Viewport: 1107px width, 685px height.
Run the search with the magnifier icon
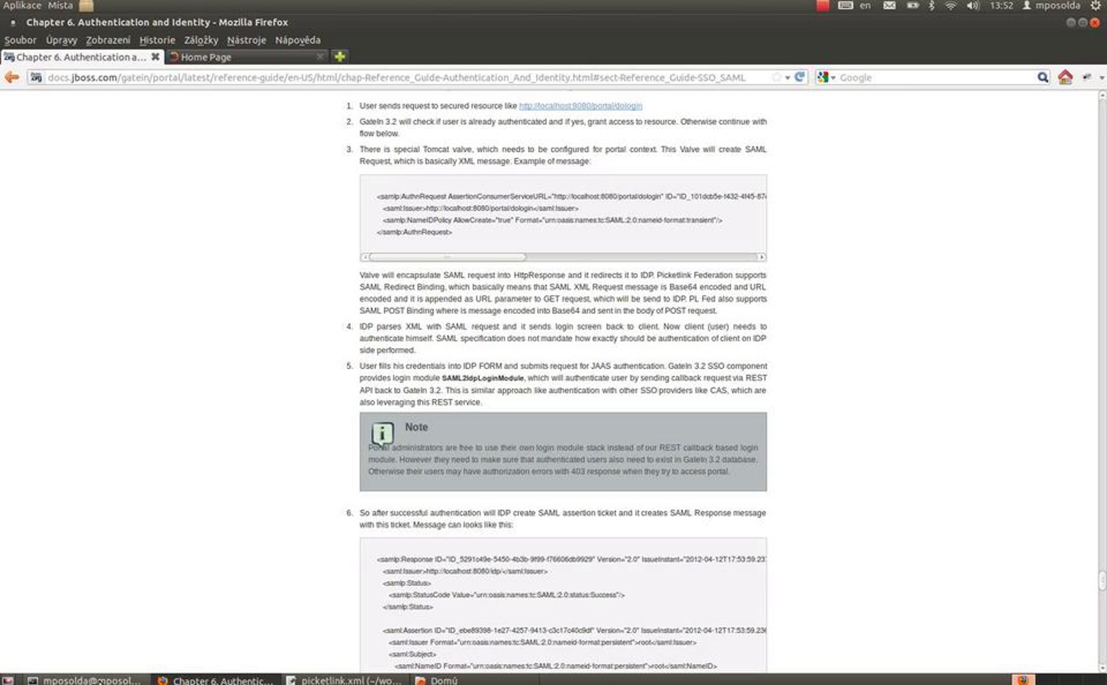1042,77
